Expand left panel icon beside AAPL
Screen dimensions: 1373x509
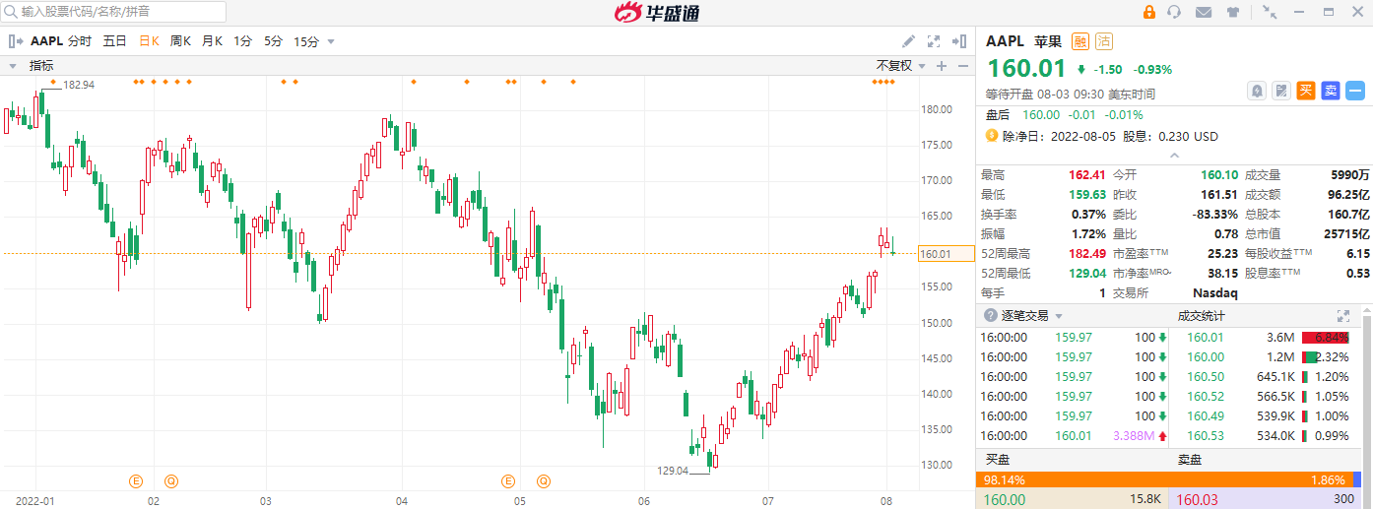(x=15, y=41)
